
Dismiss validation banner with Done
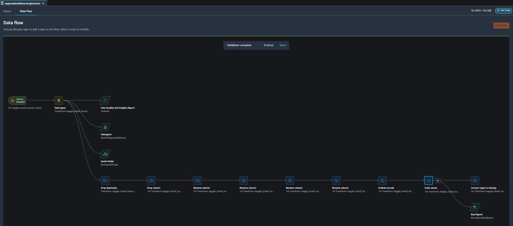(x=283, y=45)
